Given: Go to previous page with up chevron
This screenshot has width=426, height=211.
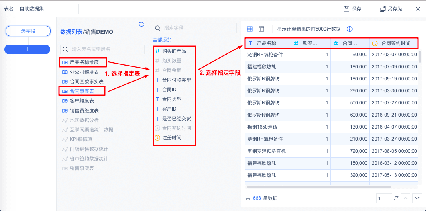Looking at the screenshot, I should pyautogui.click(x=406, y=198).
